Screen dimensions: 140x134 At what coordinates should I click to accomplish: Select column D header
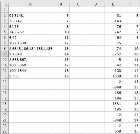[96, 4]
